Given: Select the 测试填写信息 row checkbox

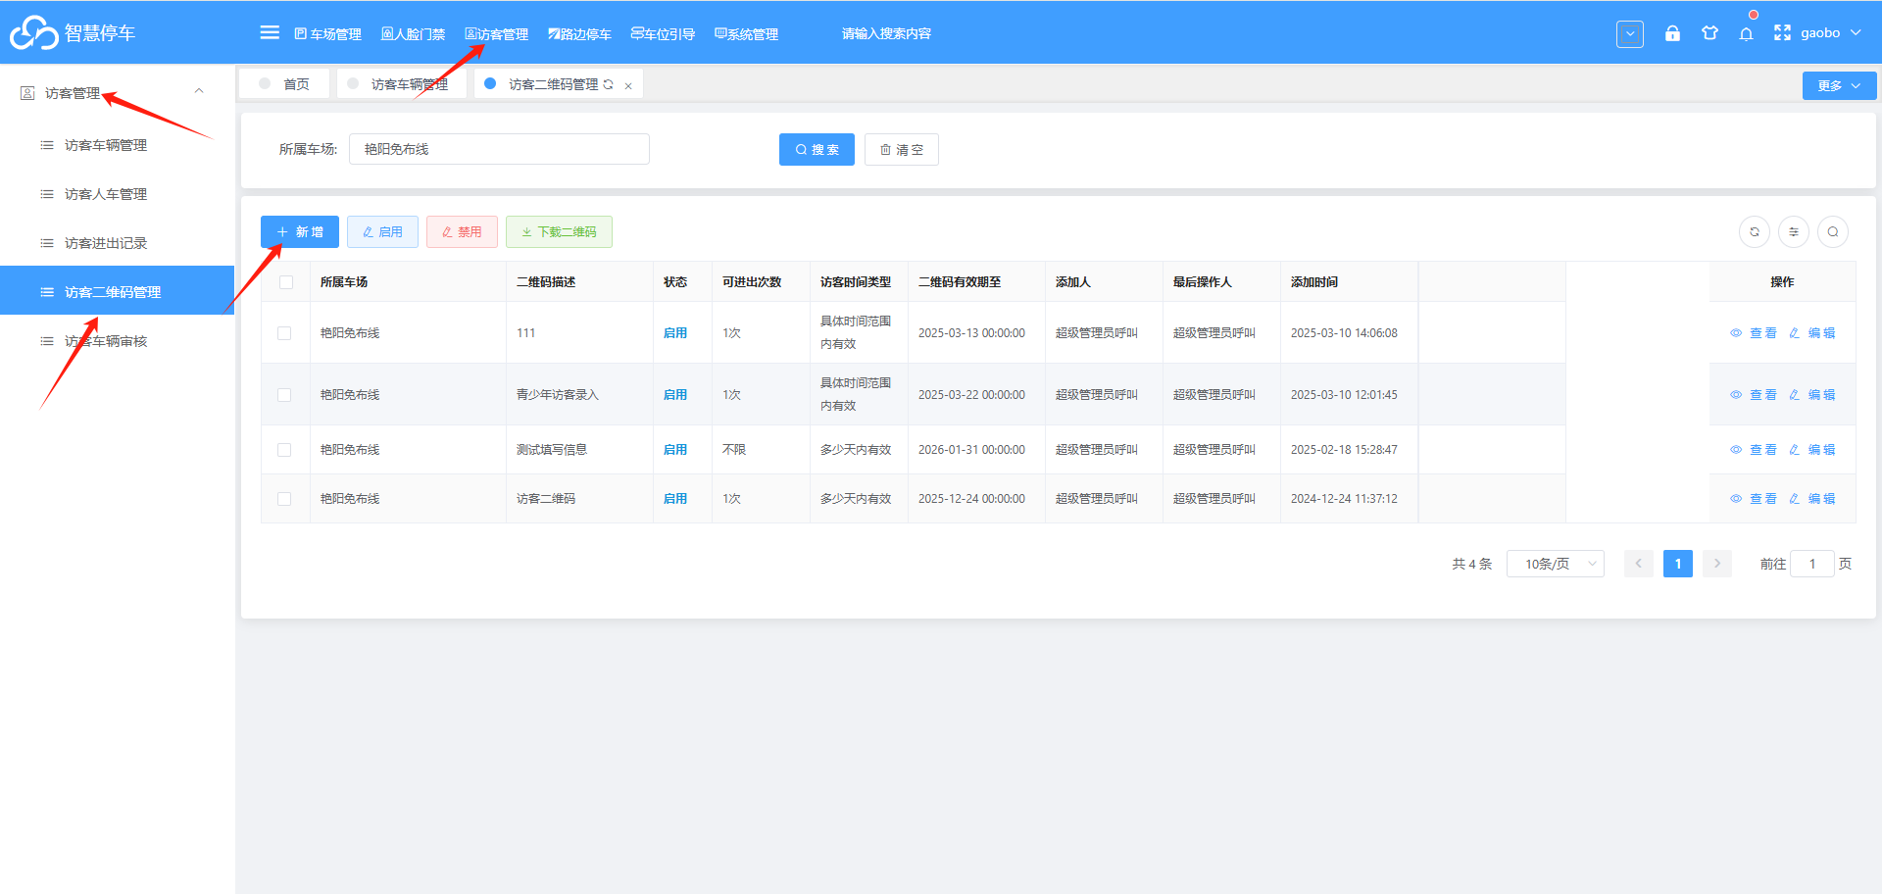Looking at the screenshot, I should pos(284,450).
